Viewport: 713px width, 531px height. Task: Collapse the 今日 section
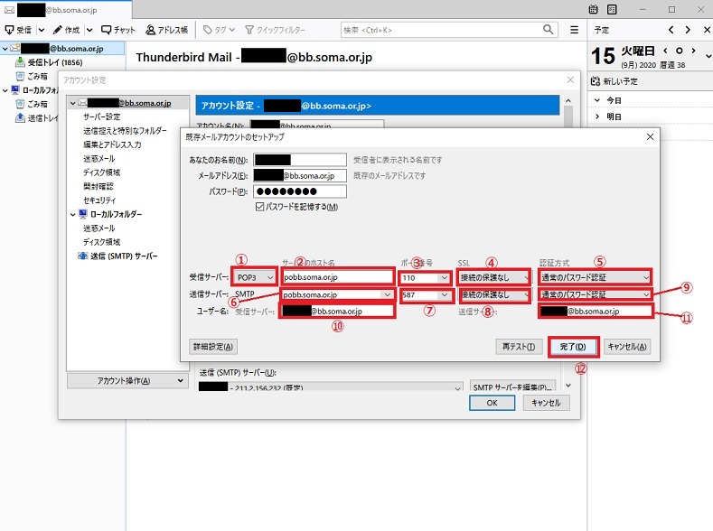[597, 100]
